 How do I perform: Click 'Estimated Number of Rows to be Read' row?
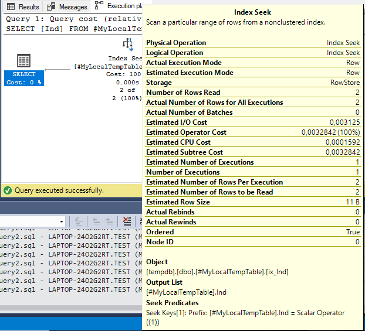(253, 192)
